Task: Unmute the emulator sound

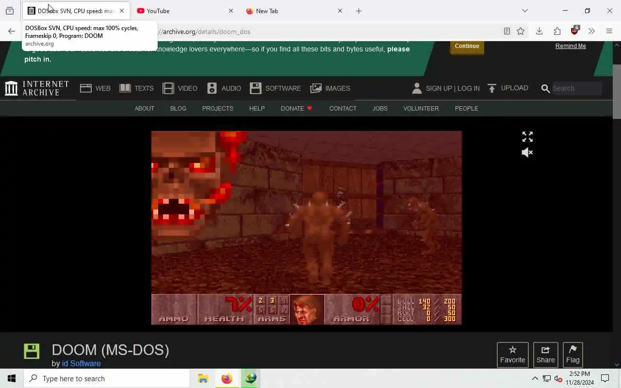Action: 527,152
